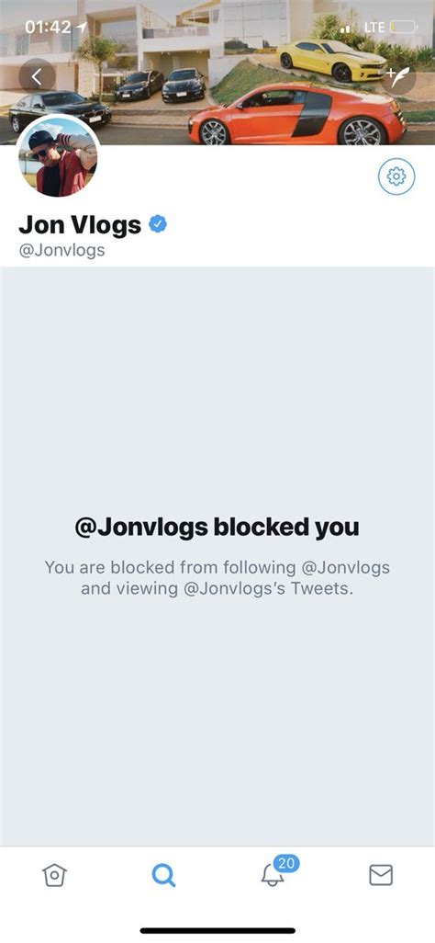
Task: Tap the blue verified badge
Action: (x=158, y=225)
